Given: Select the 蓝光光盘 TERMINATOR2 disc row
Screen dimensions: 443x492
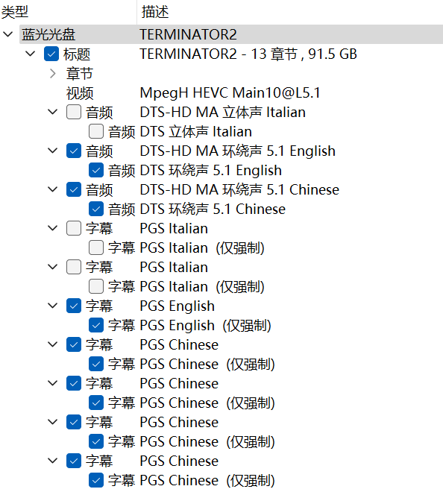Looking at the screenshot, I should coord(231,34).
